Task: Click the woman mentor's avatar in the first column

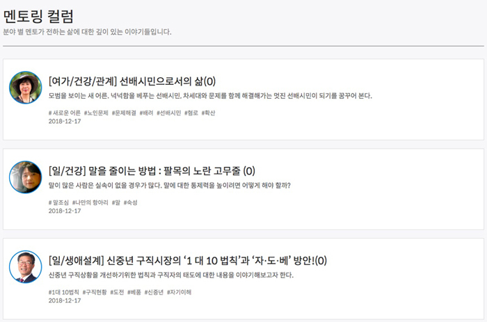Action: (x=26, y=88)
